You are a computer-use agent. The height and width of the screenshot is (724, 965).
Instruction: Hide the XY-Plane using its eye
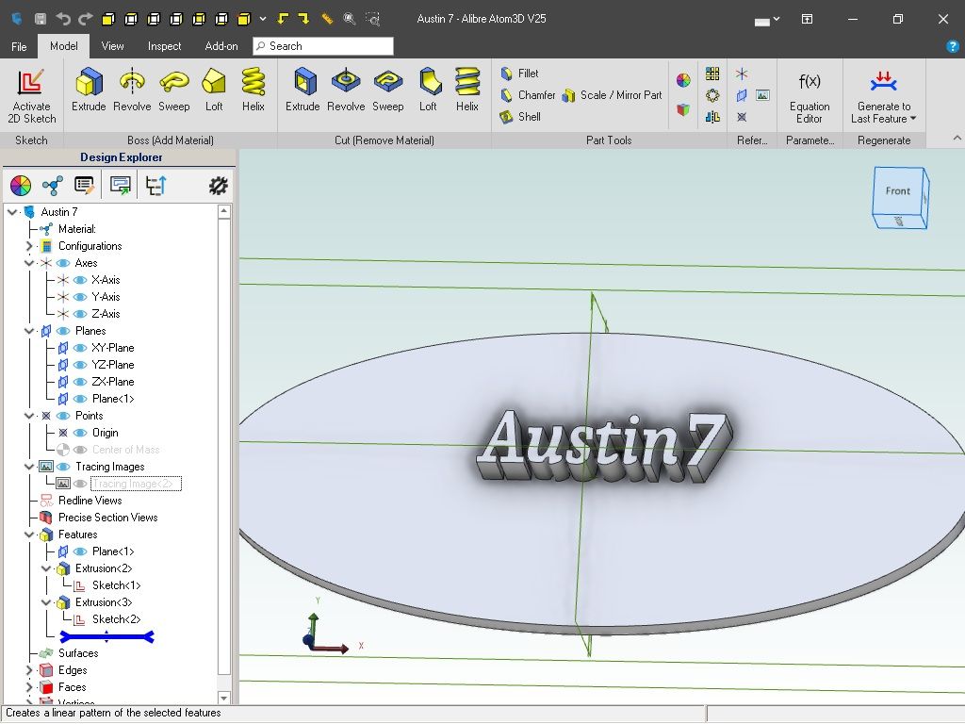pyautogui.click(x=80, y=349)
